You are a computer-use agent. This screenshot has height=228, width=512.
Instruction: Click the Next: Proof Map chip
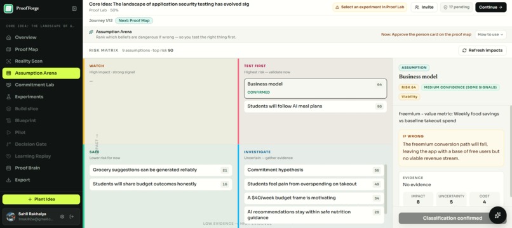[134, 20]
